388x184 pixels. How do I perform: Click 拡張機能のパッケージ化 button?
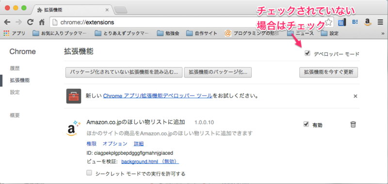tap(218, 72)
